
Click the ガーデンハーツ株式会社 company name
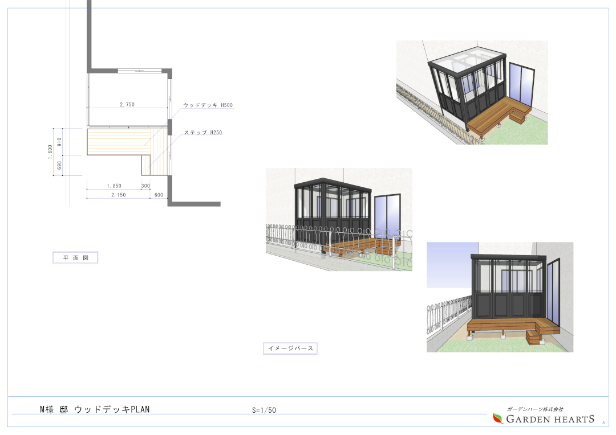pyautogui.click(x=535, y=408)
